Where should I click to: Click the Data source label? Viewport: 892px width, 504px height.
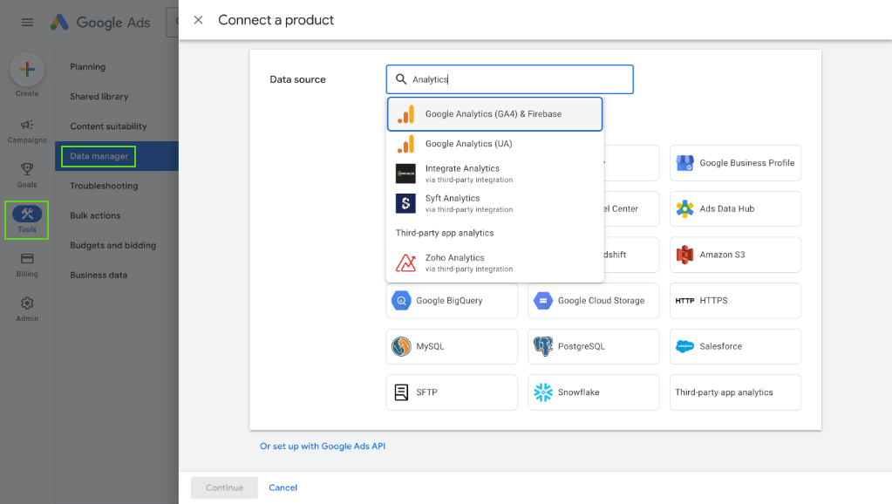(x=297, y=79)
